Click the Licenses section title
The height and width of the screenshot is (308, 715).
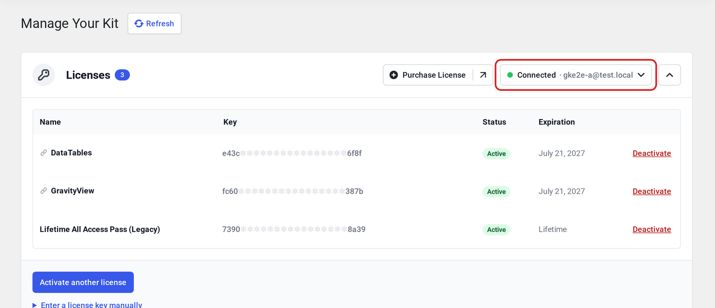(88, 75)
